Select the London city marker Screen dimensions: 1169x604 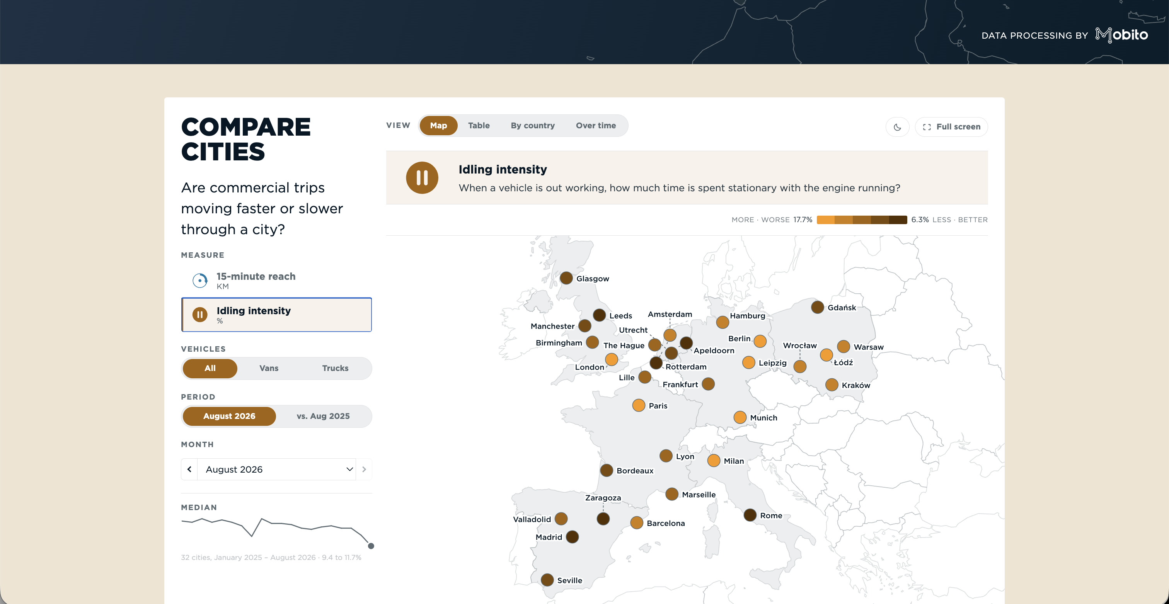(x=612, y=359)
